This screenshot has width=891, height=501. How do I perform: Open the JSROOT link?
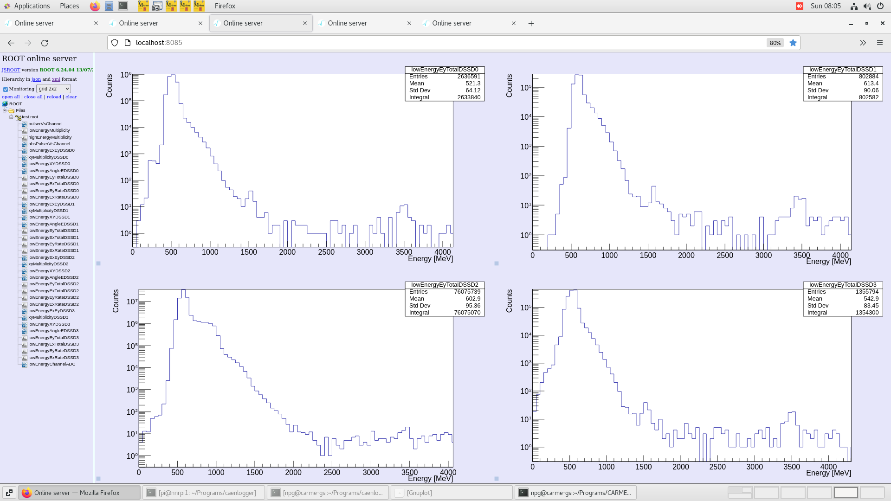[11, 70]
